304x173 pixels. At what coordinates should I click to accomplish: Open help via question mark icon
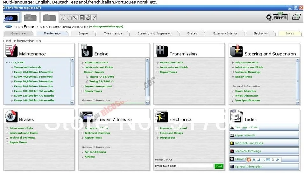[94, 17]
